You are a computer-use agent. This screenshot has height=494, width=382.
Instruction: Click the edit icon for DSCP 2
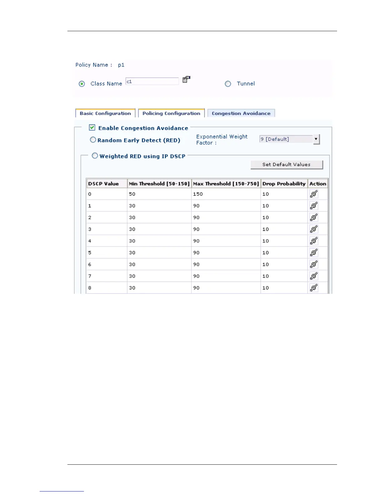point(314,217)
